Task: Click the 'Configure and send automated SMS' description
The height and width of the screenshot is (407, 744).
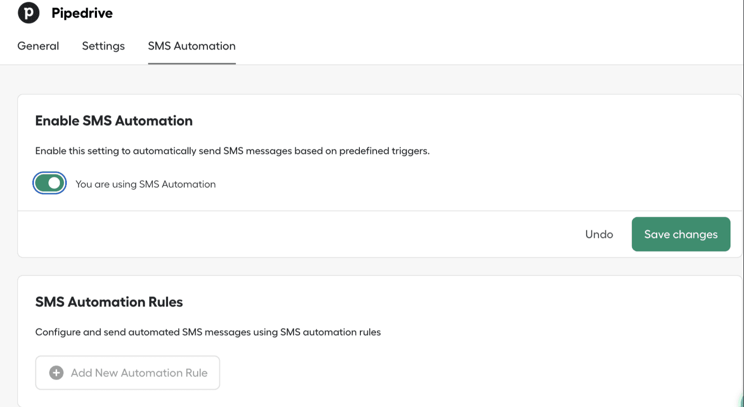Action: coord(208,332)
